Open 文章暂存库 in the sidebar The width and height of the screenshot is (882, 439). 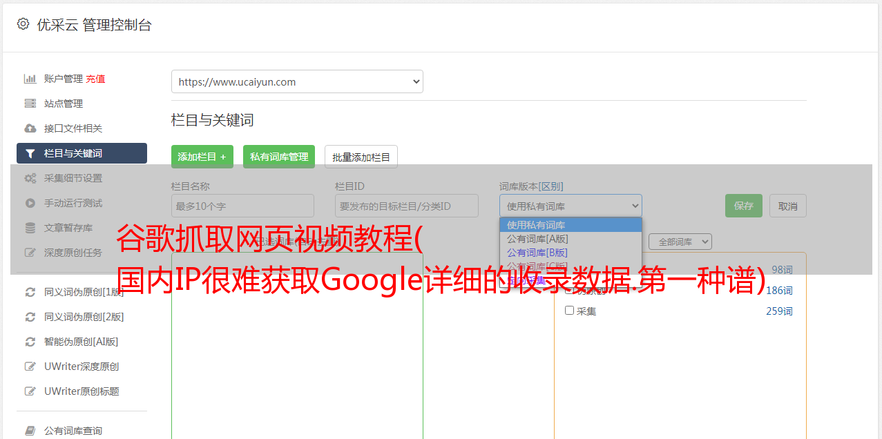pos(68,228)
